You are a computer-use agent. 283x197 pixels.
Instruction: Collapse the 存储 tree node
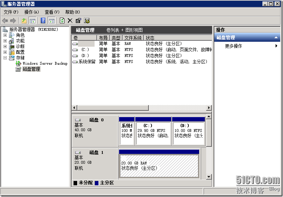(5, 58)
